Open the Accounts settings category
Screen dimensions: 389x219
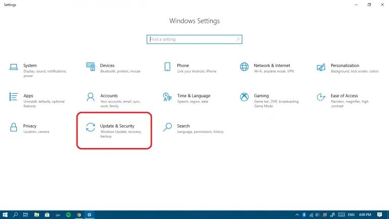click(113, 100)
